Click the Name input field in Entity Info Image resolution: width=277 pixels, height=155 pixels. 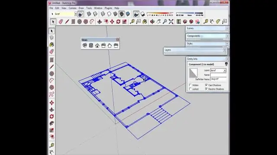coord(218,75)
